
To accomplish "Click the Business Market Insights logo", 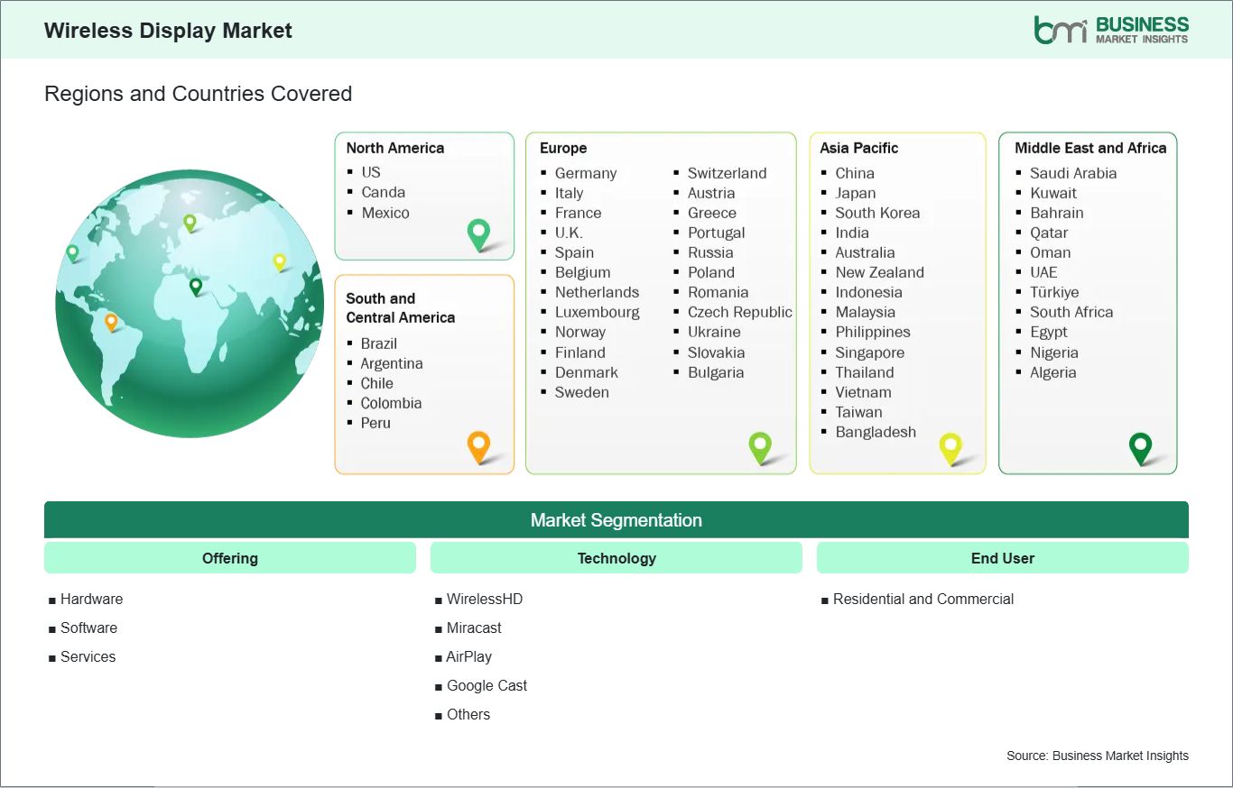I will [1110, 30].
